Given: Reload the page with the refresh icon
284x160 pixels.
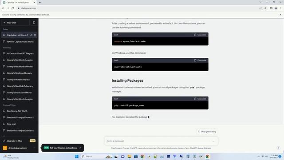Looking at the screenshot, I should (x=13, y=8).
